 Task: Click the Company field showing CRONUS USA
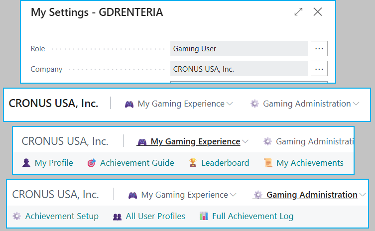(x=239, y=69)
